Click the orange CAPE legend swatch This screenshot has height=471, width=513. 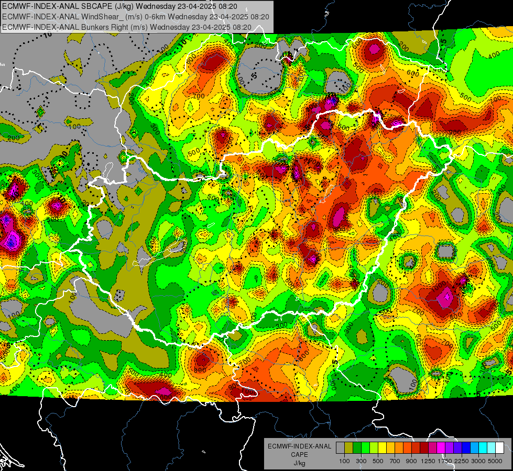coord(399,447)
